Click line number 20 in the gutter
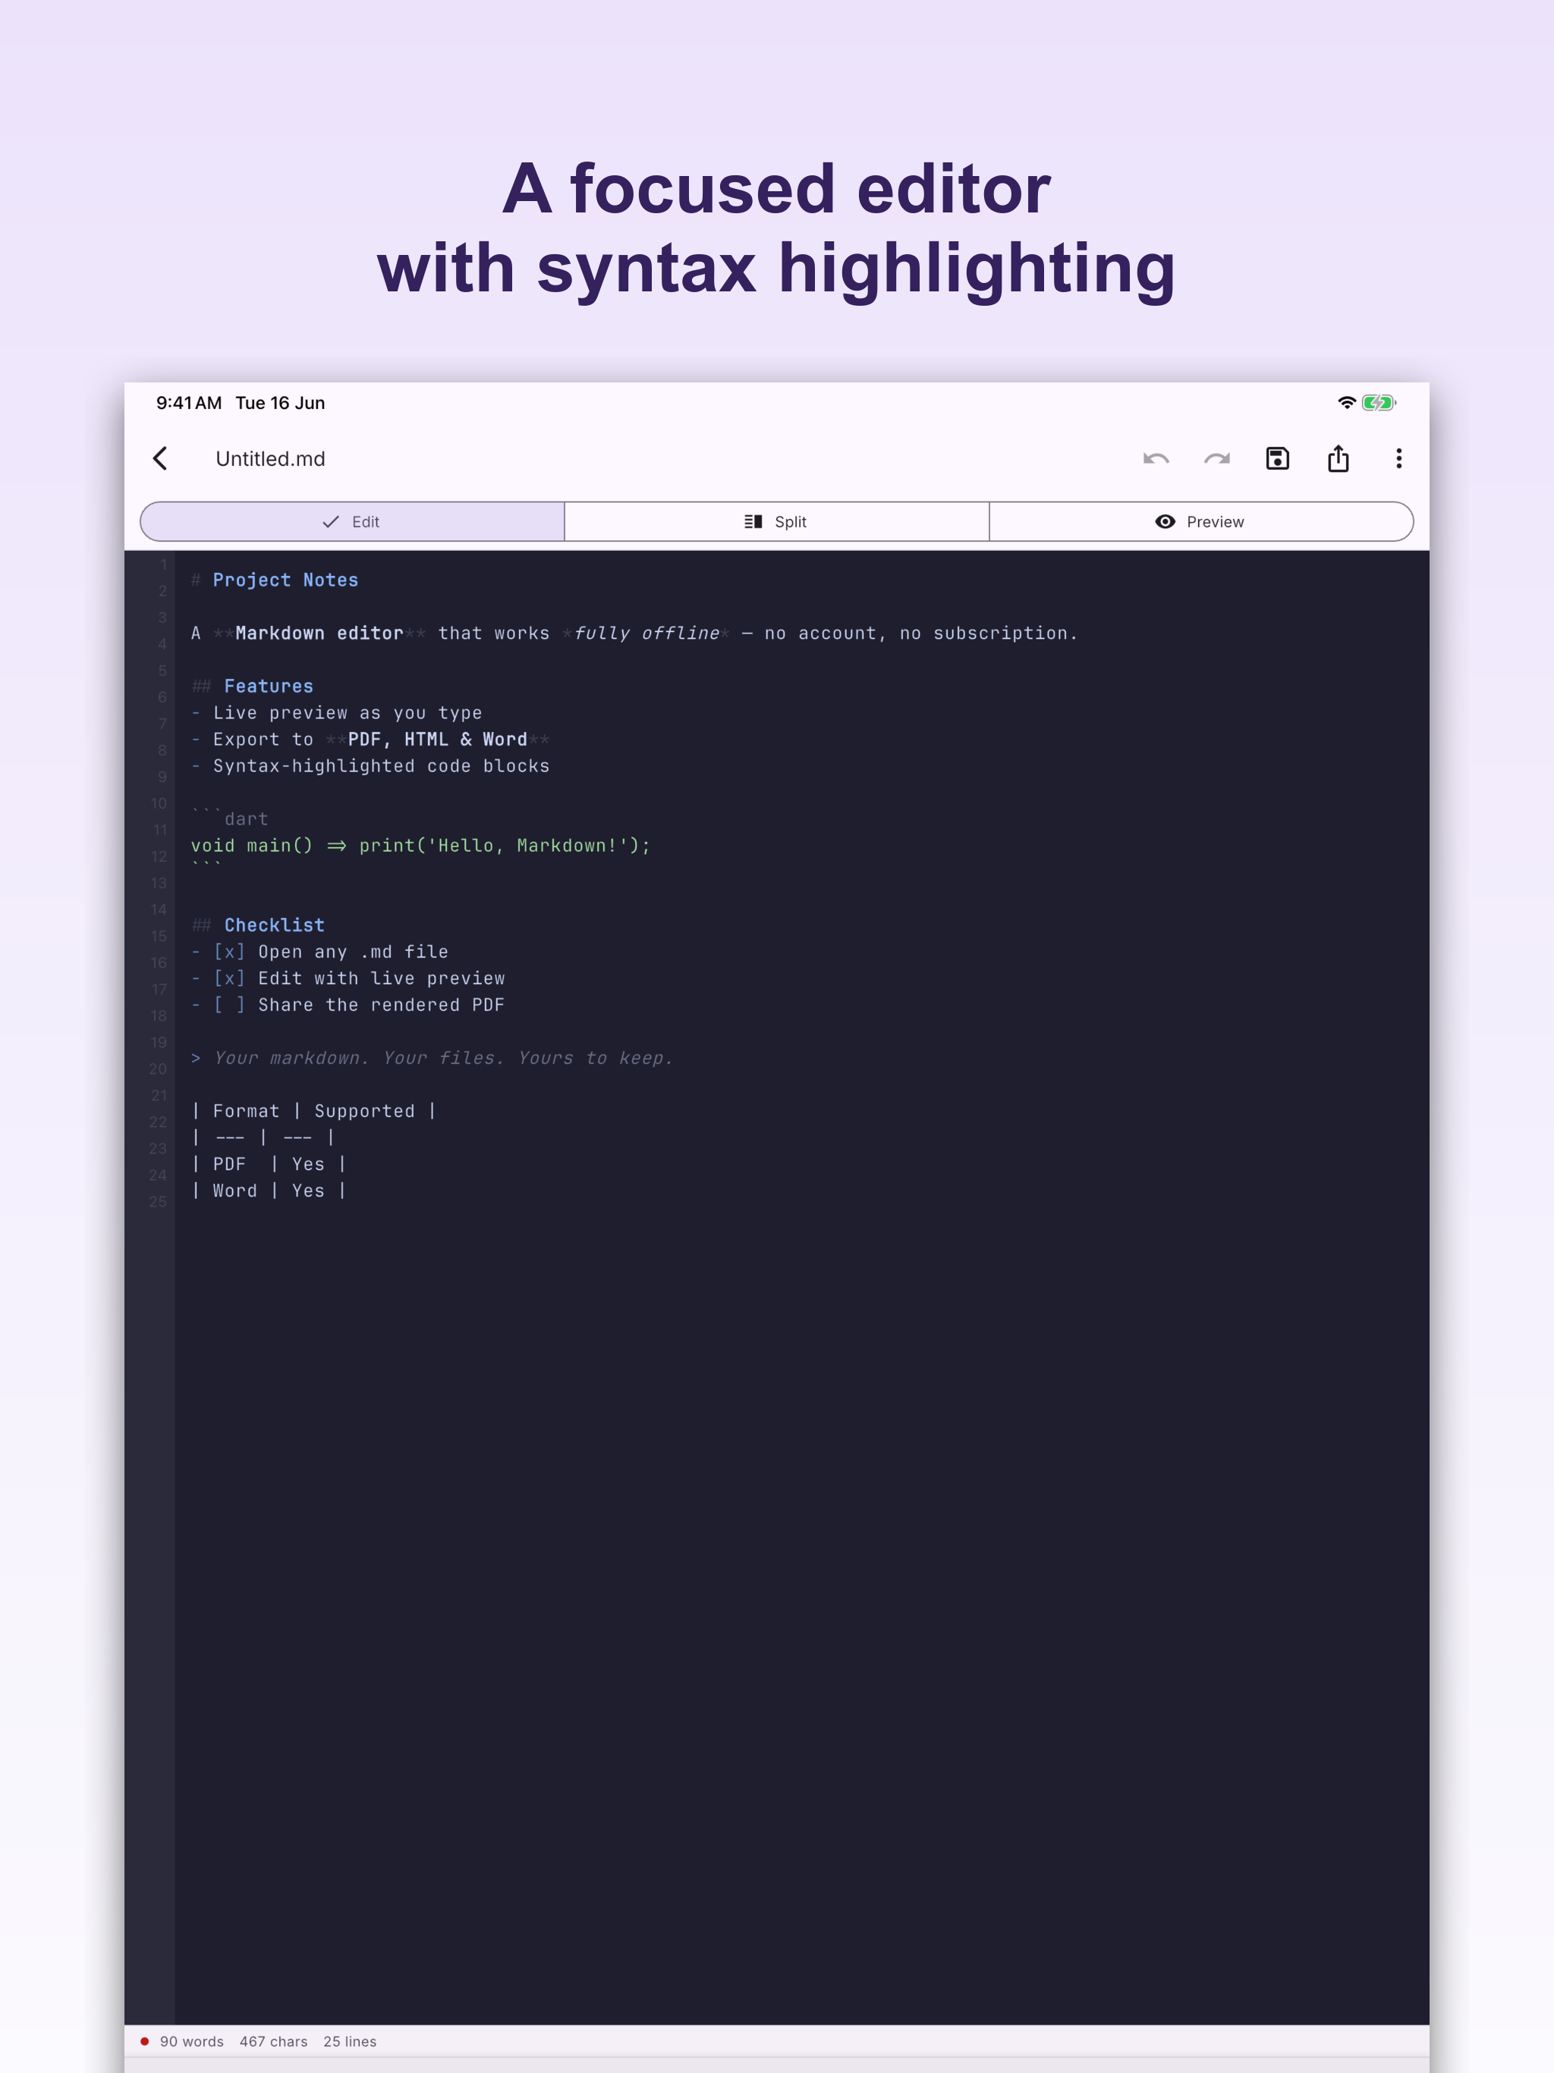The width and height of the screenshot is (1554, 2073). coord(159,1068)
